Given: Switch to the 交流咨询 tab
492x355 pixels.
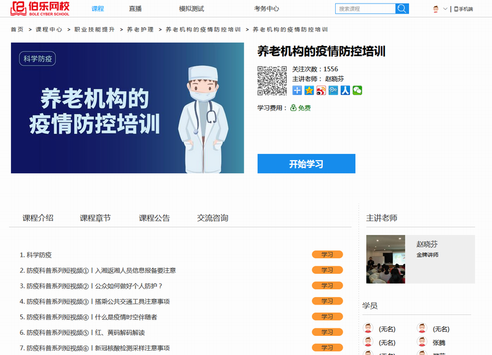Looking at the screenshot, I should tap(213, 218).
